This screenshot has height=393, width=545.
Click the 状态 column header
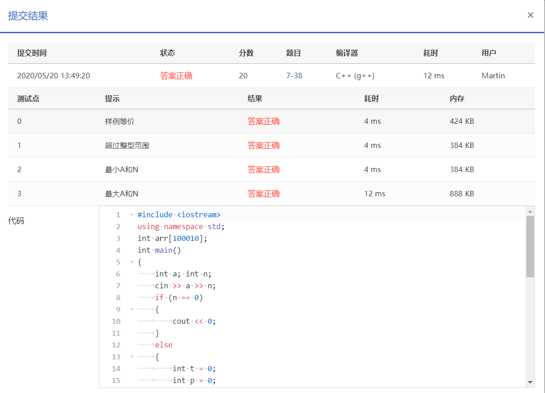[168, 53]
